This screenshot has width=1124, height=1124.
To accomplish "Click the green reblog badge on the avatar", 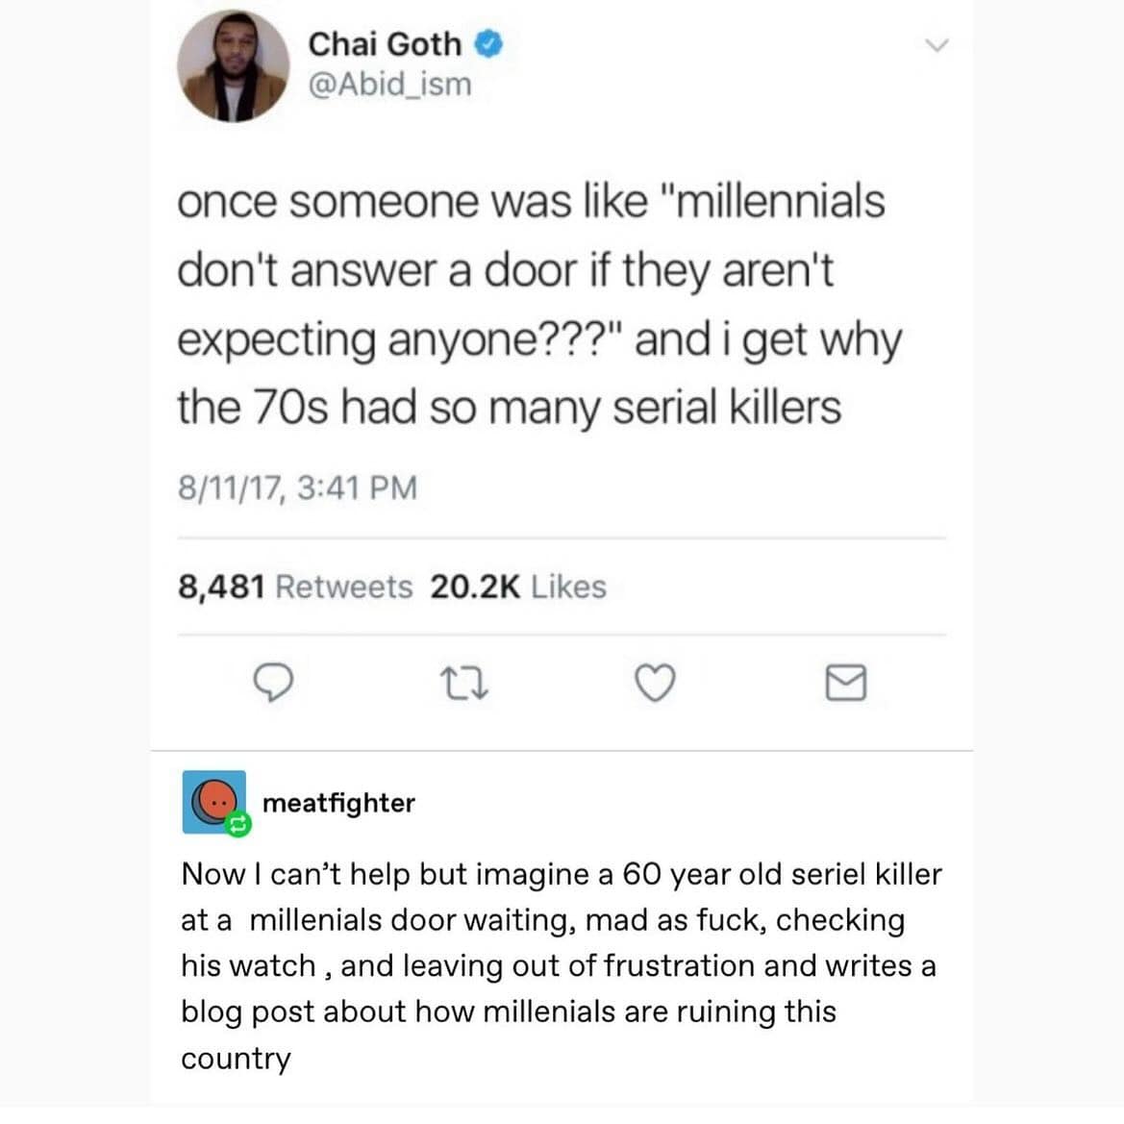I will (238, 824).
